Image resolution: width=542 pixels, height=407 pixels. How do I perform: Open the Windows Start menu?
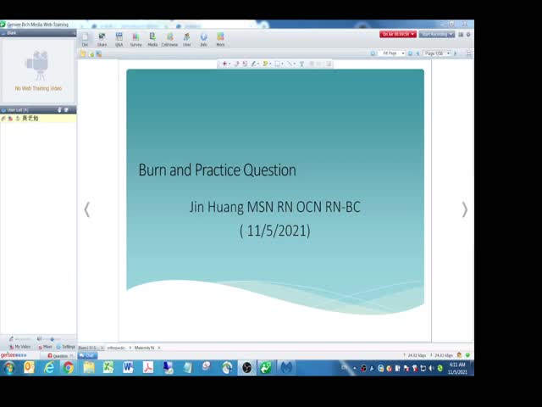pos(9,367)
